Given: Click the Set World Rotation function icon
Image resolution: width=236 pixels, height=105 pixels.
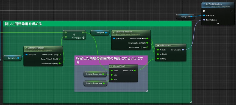Looking at the screenshot, I should (204, 4).
